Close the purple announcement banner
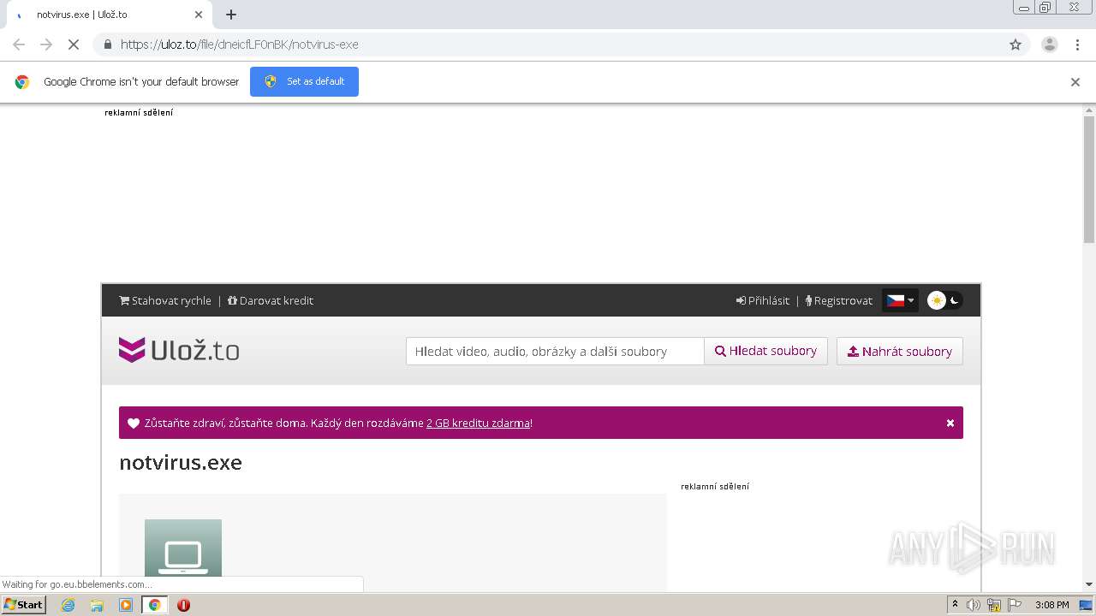The height and width of the screenshot is (616, 1096). tap(950, 423)
